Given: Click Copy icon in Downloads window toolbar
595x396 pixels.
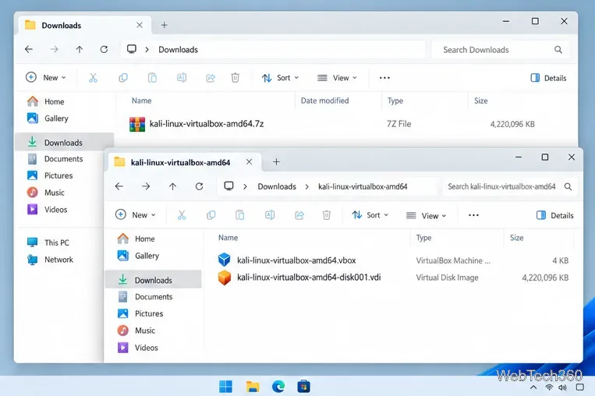Looking at the screenshot, I should [x=123, y=78].
